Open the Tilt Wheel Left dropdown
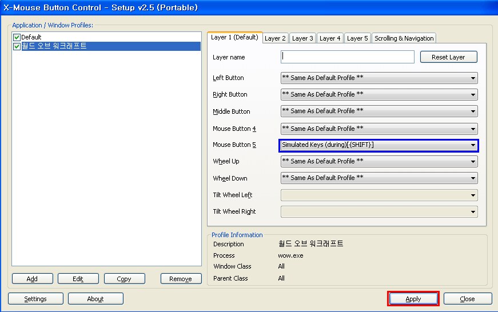Image resolution: width=498 pixels, height=312 pixels. (x=379, y=195)
